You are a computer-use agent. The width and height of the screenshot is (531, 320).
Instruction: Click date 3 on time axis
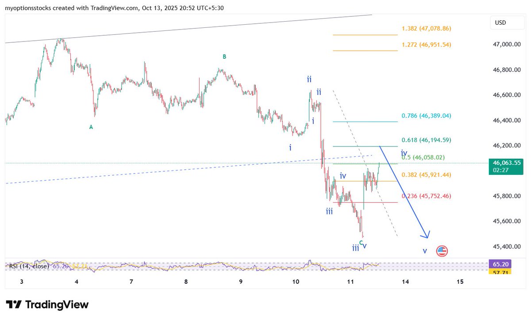coord(22,282)
